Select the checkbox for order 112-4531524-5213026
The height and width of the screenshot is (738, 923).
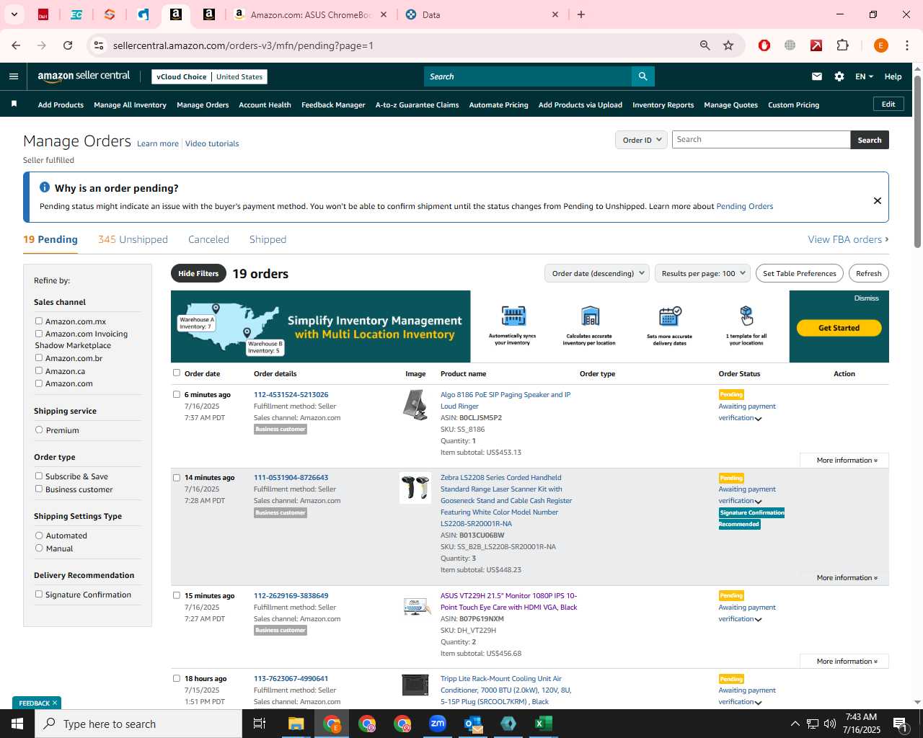click(x=177, y=394)
